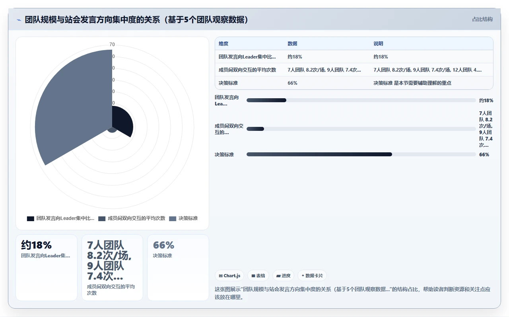Click the description paragraph starting 这张图展示
509x317 pixels.
pos(353,293)
